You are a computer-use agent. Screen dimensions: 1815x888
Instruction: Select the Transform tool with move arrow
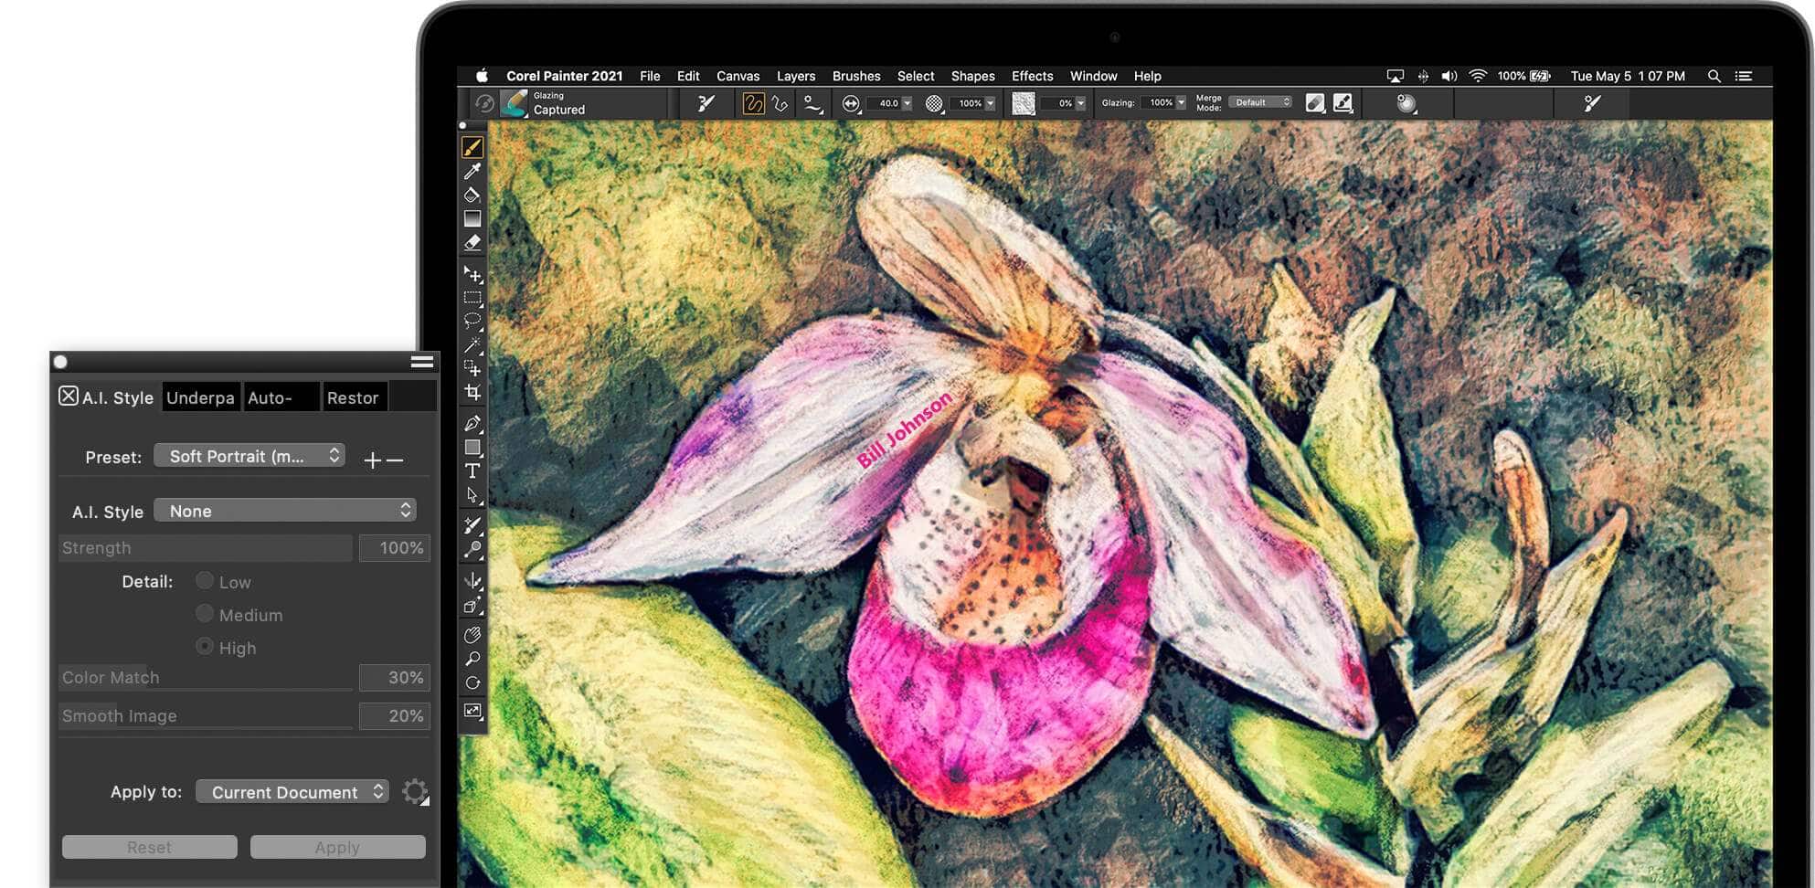(472, 274)
